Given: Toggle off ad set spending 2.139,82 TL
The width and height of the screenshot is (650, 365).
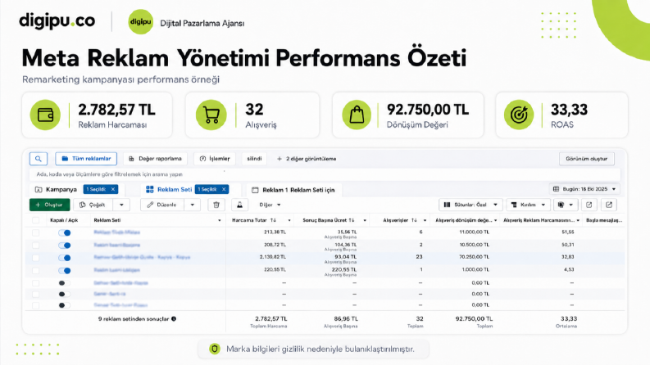Looking at the screenshot, I should point(64,258).
